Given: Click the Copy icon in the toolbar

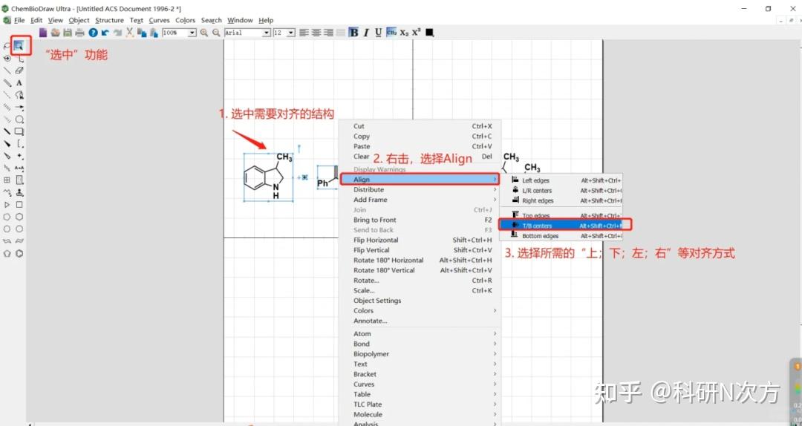Looking at the screenshot, I should click(x=142, y=33).
